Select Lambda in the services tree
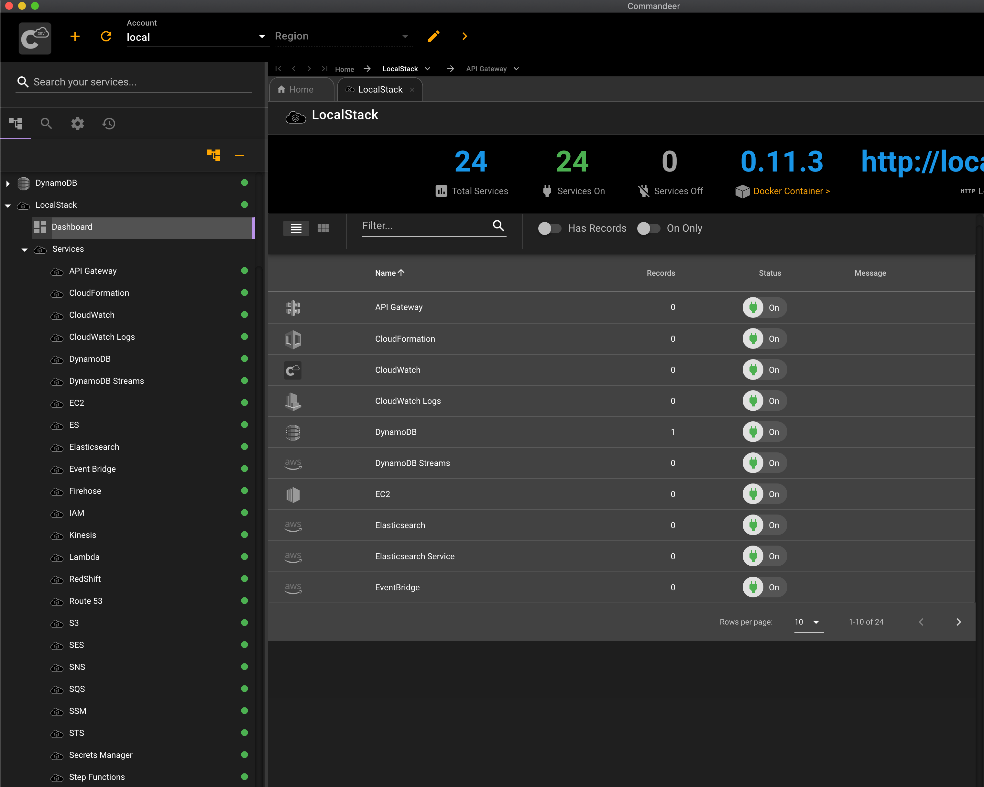The image size is (984, 787). [84, 557]
